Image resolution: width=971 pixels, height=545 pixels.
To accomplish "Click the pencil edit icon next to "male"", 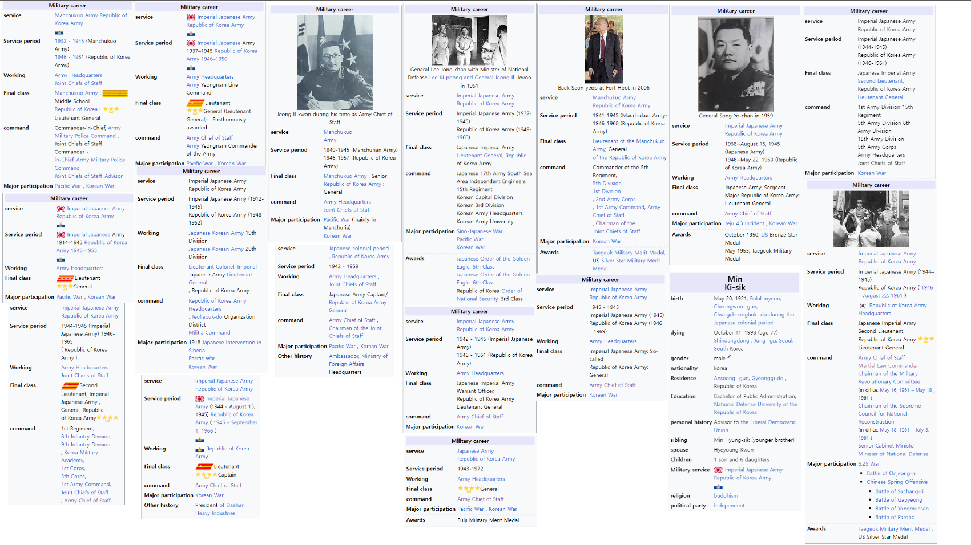I will (729, 357).
